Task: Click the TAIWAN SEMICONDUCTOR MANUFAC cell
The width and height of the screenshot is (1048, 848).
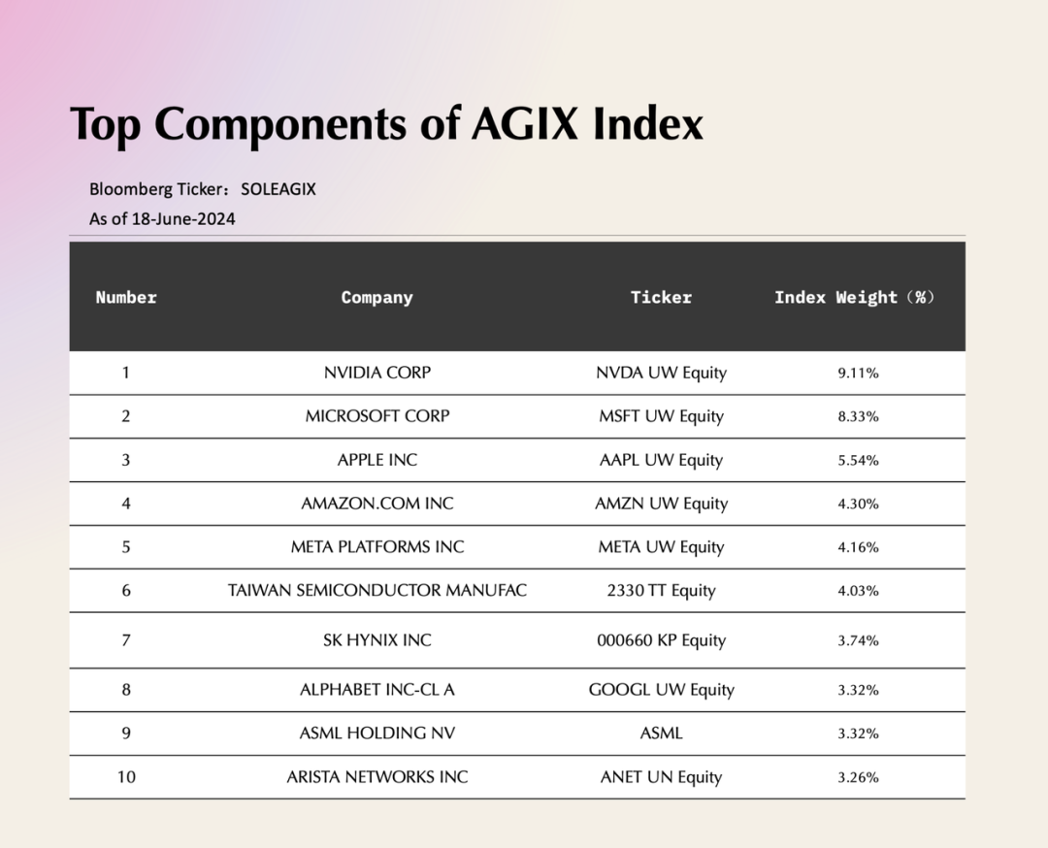Action: [x=377, y=590]
